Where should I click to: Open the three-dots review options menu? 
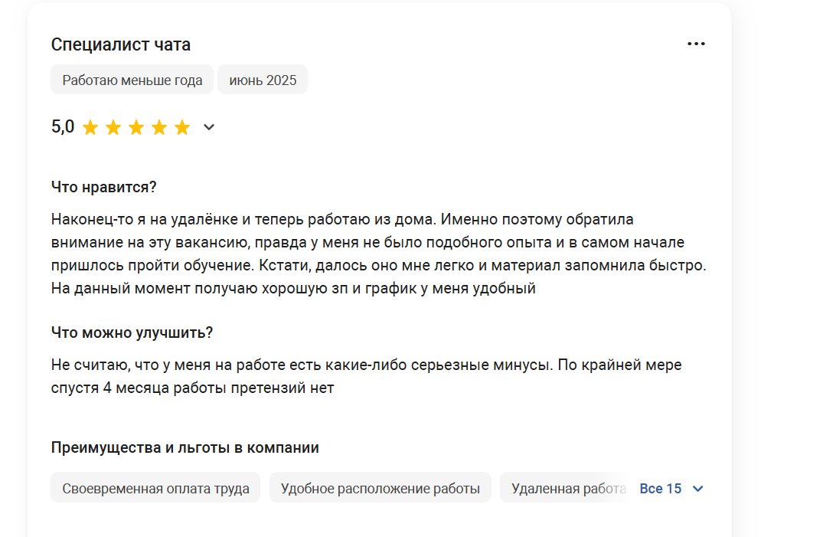[x=696, y=44]
